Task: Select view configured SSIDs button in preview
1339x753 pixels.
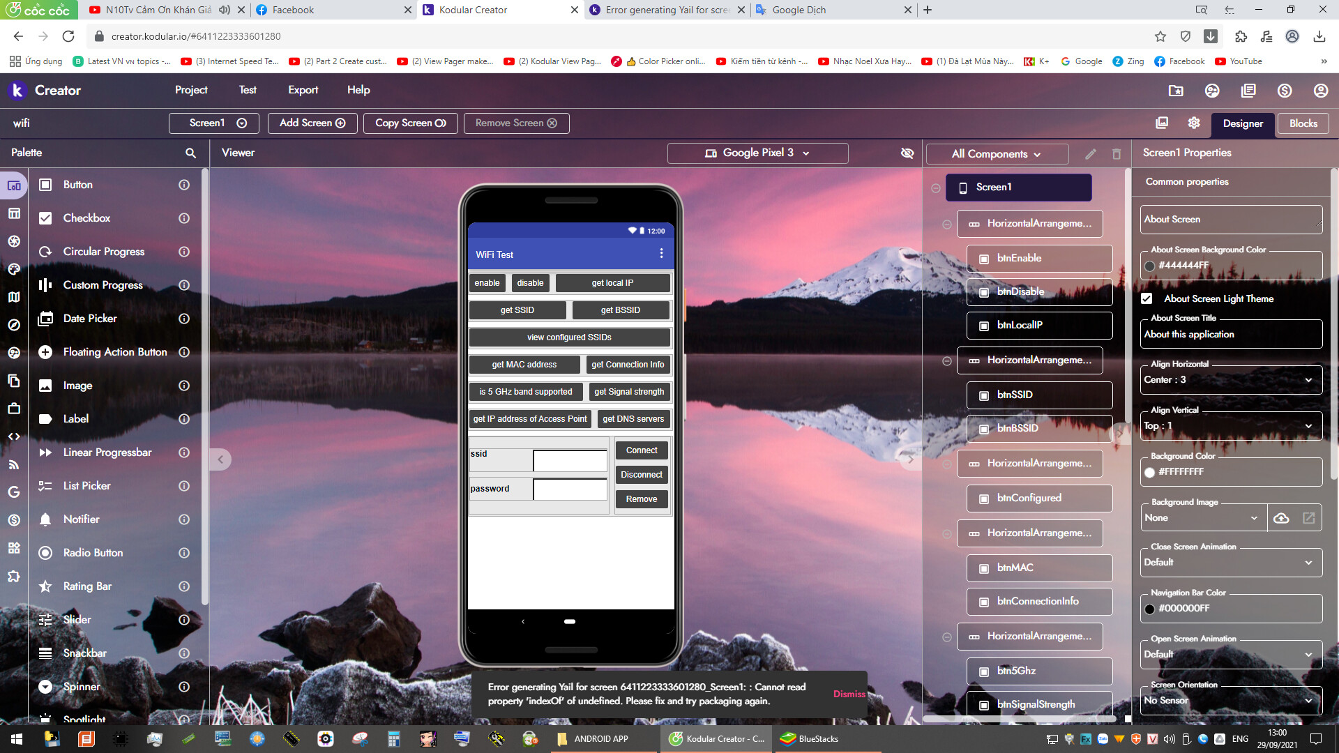Action: click(569, 337)
